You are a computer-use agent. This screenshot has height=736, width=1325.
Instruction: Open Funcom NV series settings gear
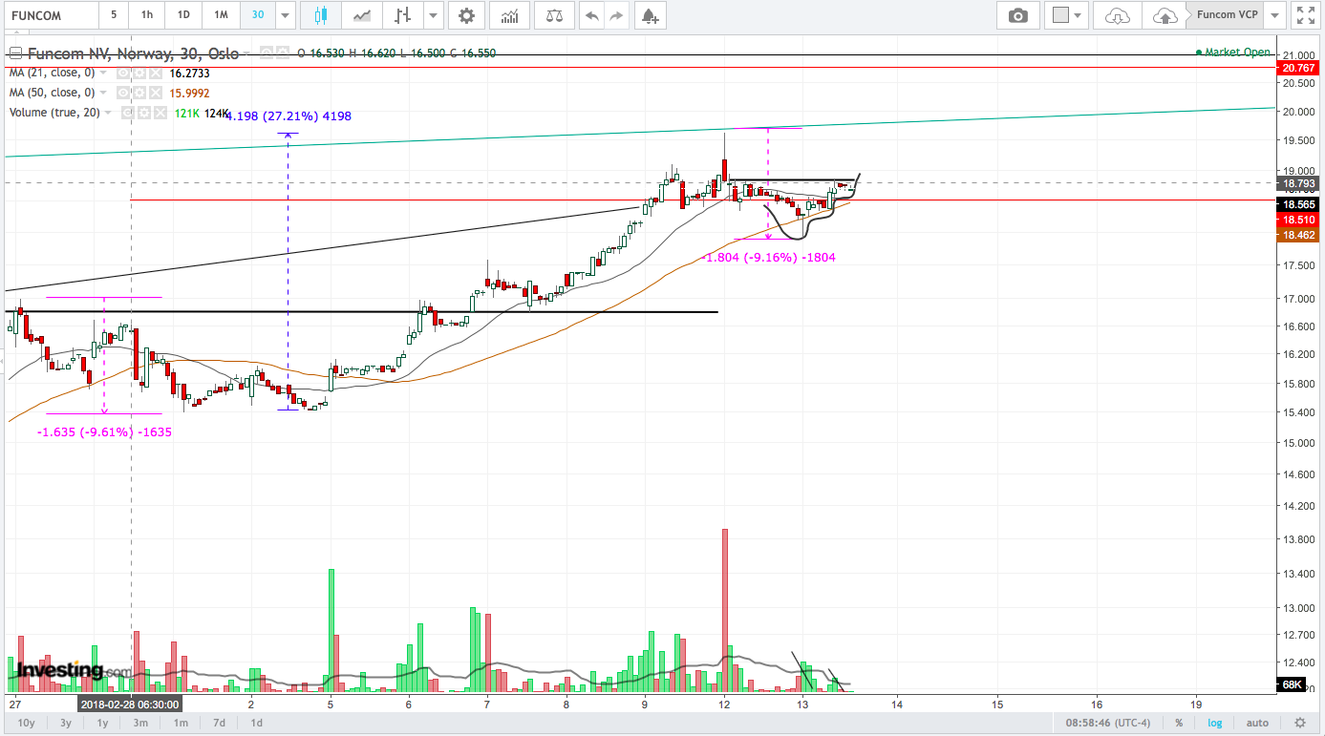pos(283,53)
